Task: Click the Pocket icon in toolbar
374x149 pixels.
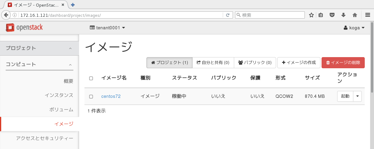Action: pos(332,15)
